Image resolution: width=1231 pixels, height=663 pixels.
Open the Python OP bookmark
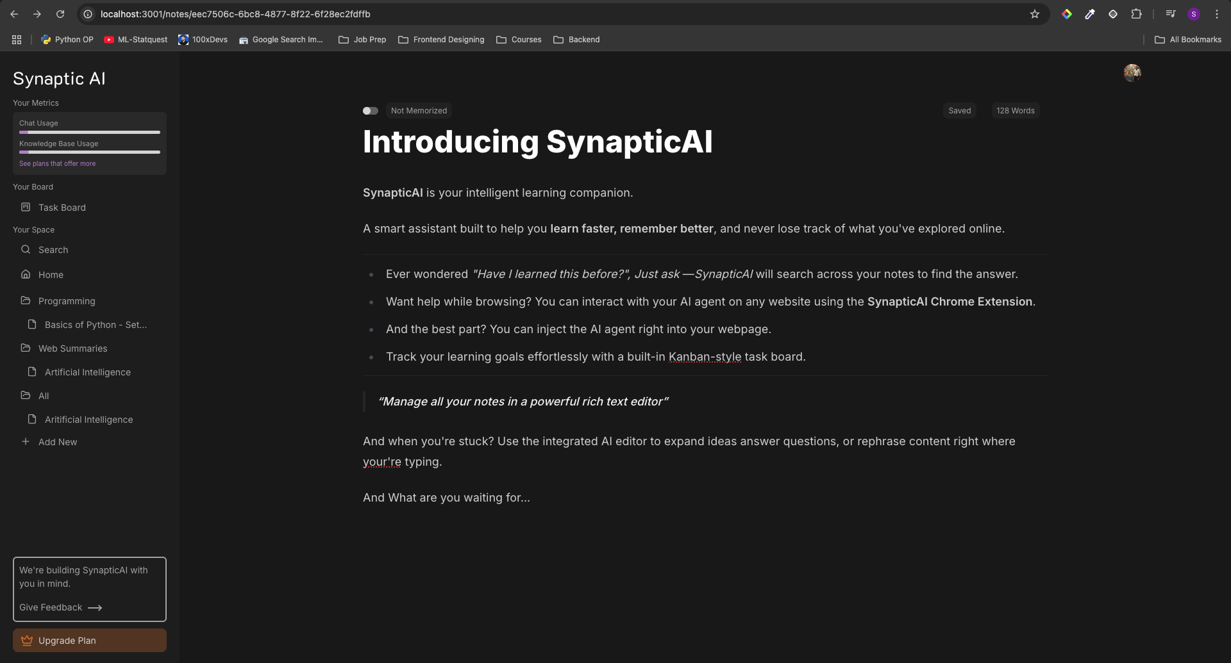click(67, 40)
